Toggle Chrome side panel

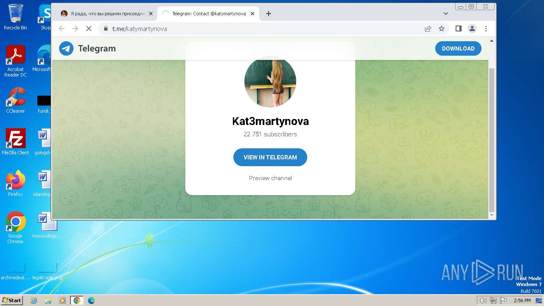(x=459, y=28)
